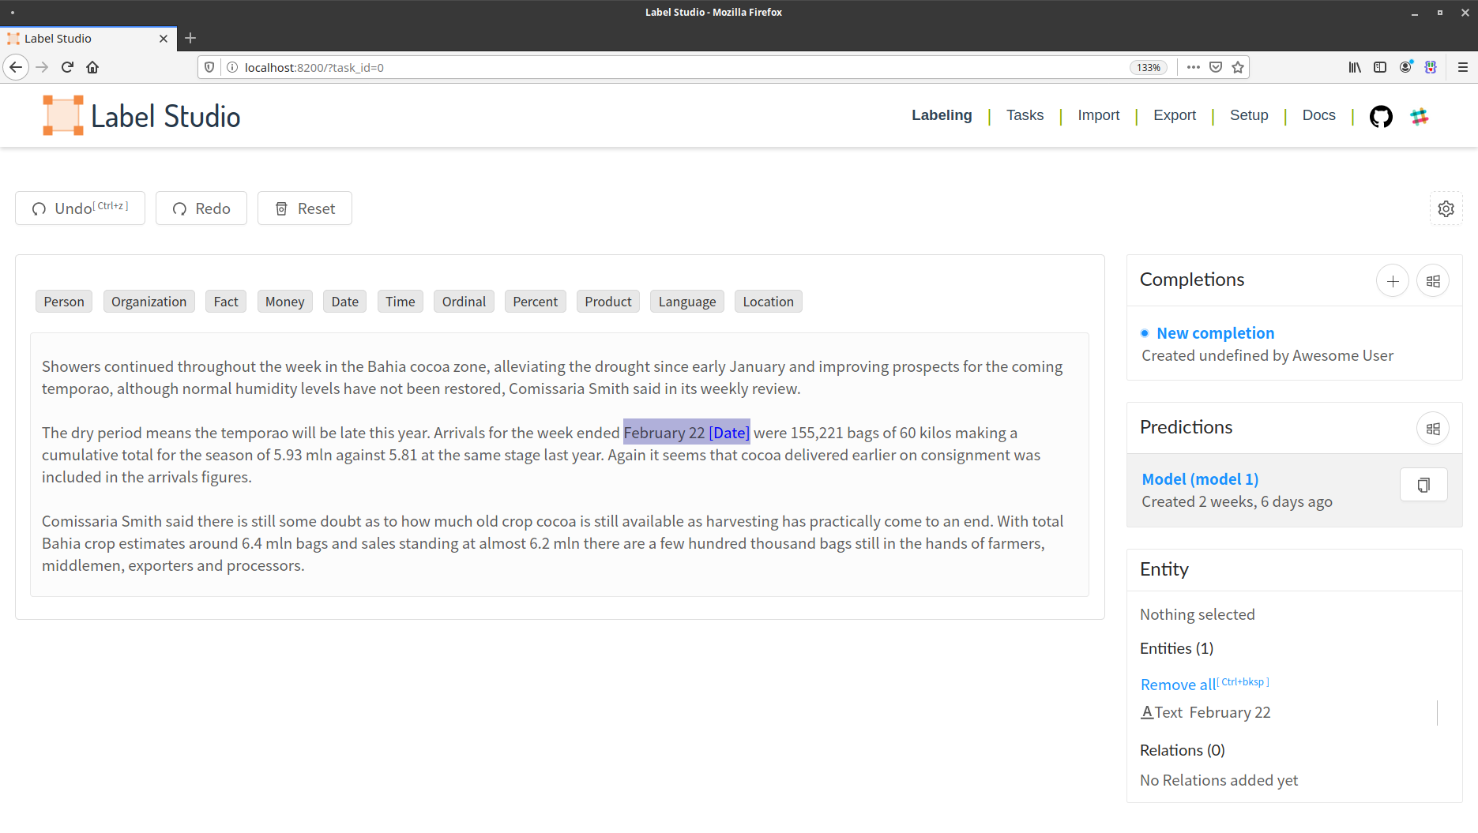Image resolution: width=1478 pixels, height=833 pixels.
Task: Open a new browser tab
Action: (x=190, y=38)
